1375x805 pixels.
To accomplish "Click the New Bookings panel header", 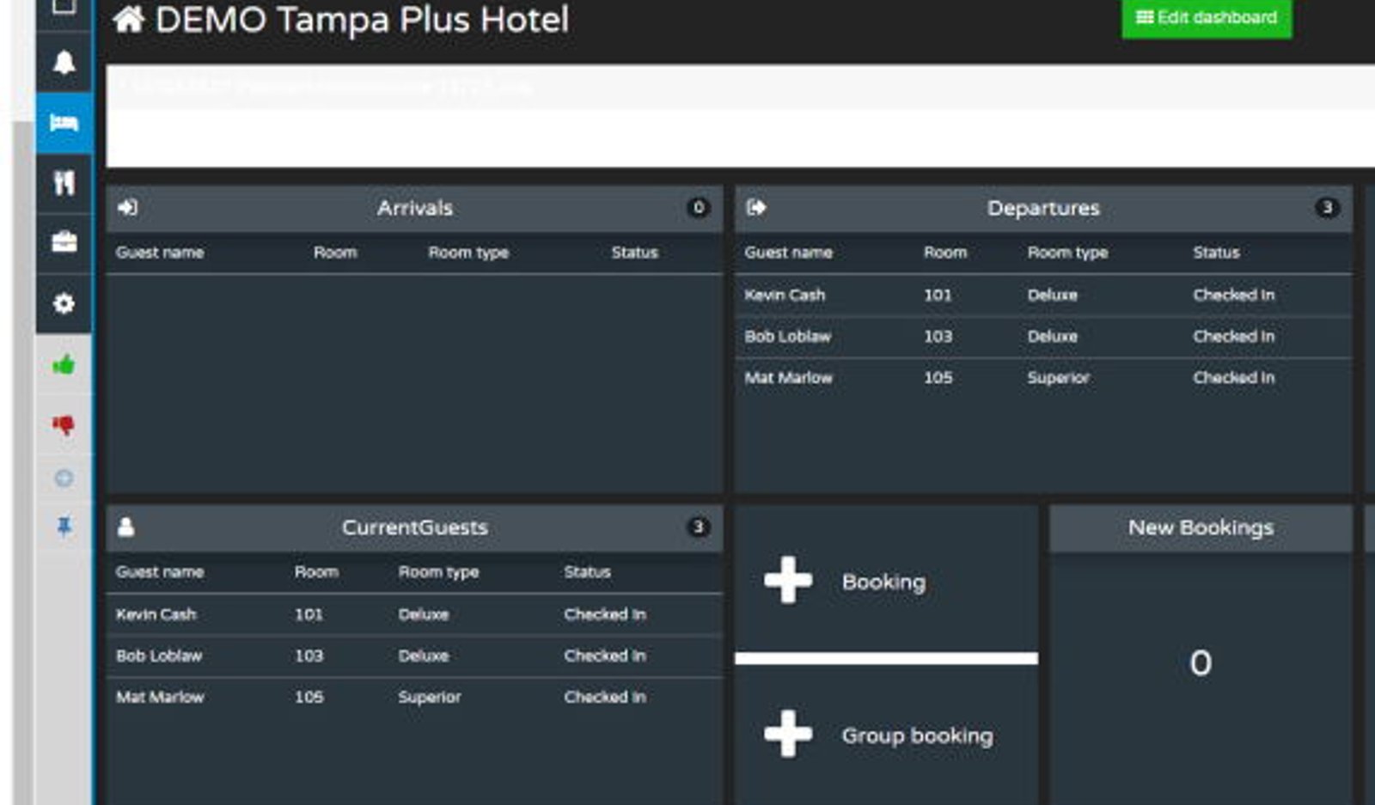I will pyautogui.click(x=1201, y=528).
